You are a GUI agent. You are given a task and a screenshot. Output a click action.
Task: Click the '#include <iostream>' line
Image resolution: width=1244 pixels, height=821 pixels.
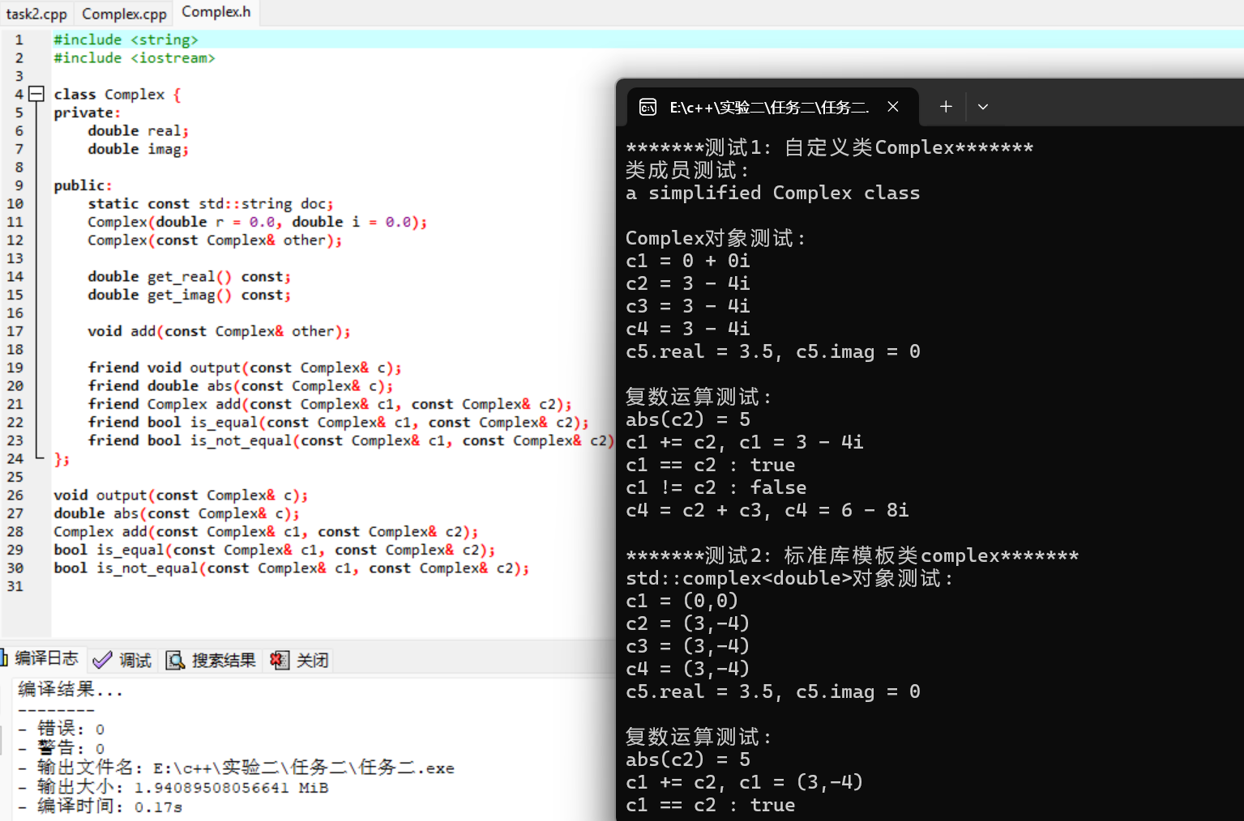(x=135, y=58)
